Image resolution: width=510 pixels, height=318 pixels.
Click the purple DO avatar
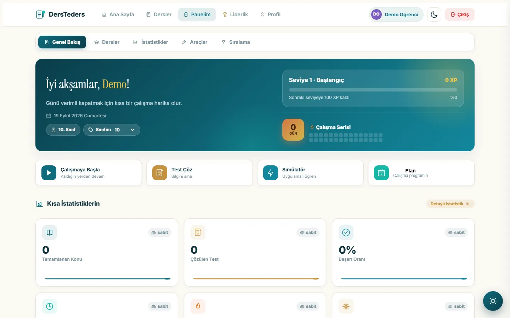tap(376, 14)
